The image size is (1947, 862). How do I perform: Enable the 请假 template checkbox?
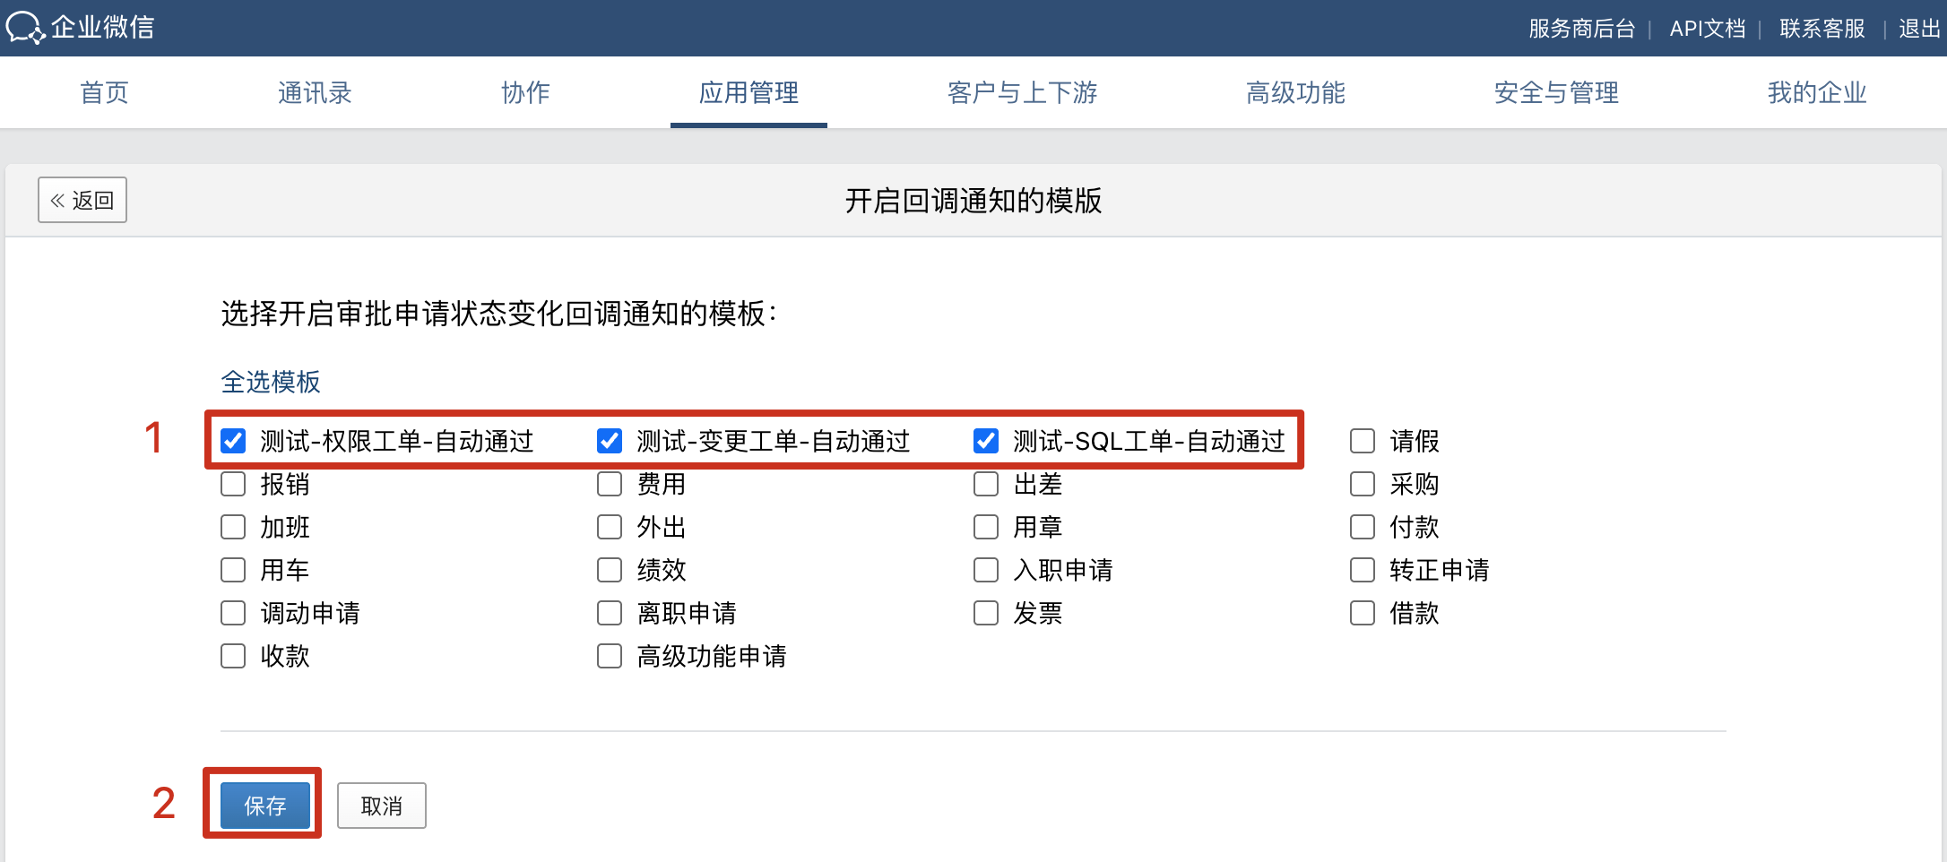coord(1363,441)
